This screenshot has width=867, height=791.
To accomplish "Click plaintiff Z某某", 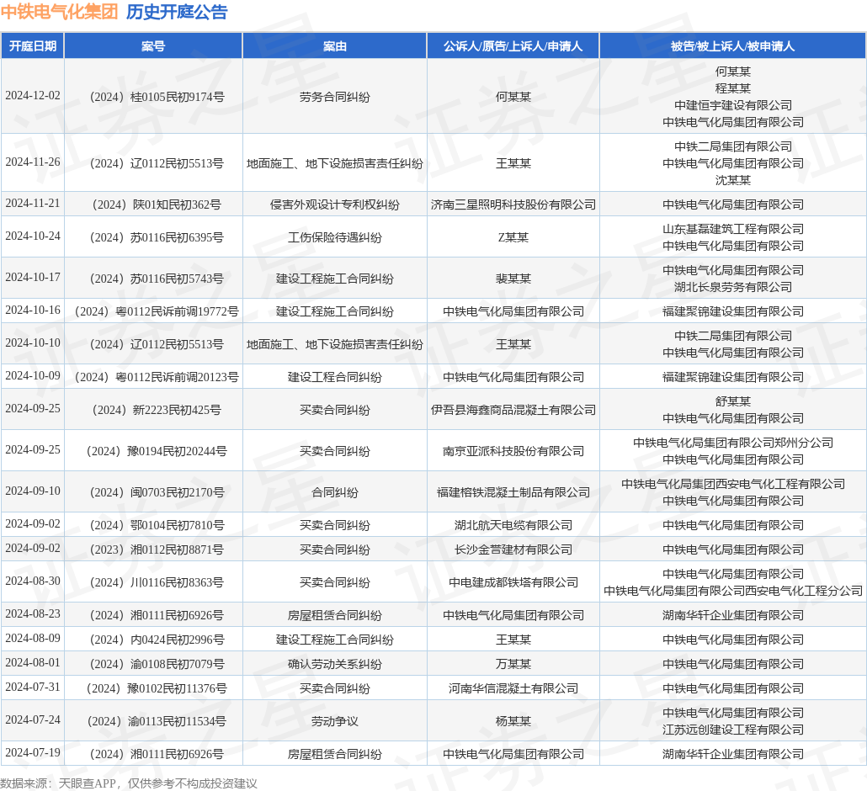I will click(x=513, y=237).
